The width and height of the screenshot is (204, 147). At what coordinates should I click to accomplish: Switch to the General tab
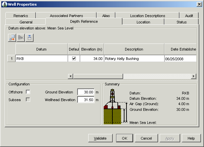click(26, 22)
